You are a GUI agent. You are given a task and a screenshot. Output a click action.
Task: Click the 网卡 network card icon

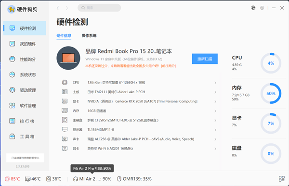[65, 149]
